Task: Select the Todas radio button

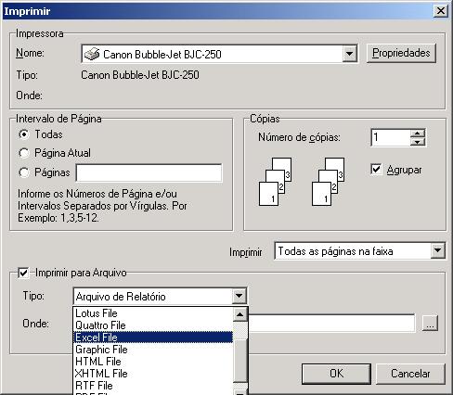Action: click(24, 134)
